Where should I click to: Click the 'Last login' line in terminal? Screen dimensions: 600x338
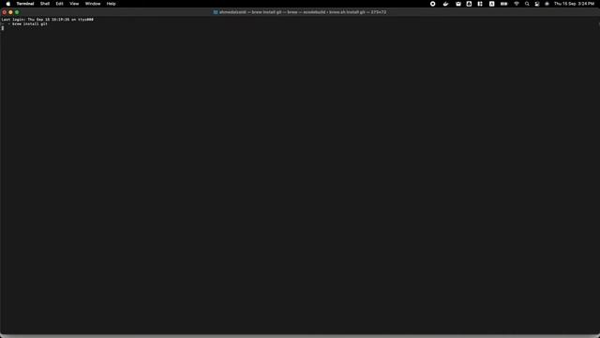pyautogui.click(x=48, y=19)
